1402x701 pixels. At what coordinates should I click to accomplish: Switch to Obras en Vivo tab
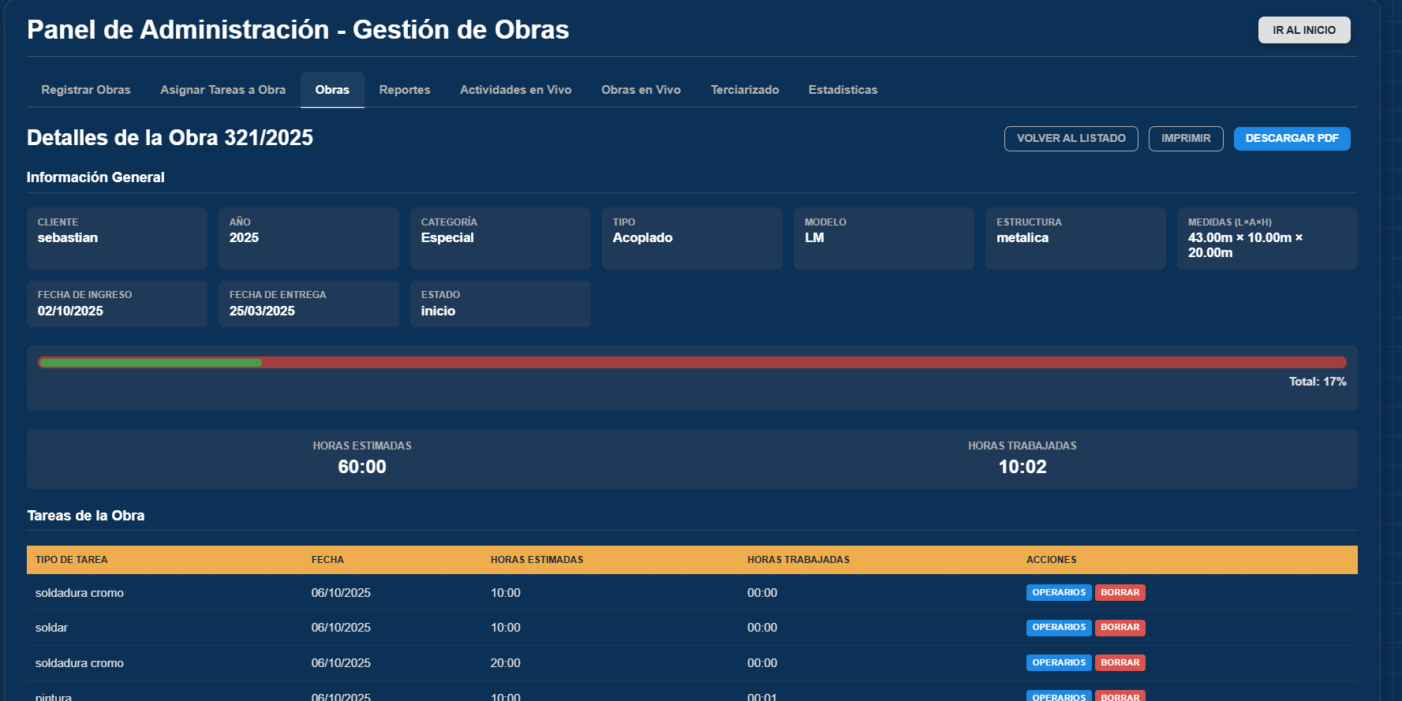641,90
